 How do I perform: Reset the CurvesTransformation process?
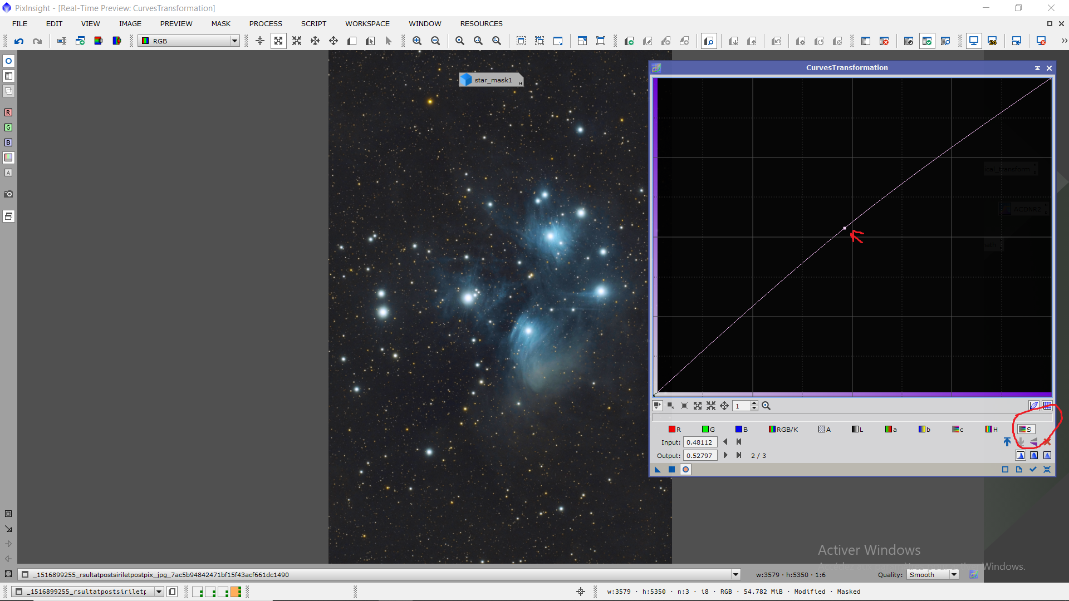pyautogui.click(x=1047, y=469)
